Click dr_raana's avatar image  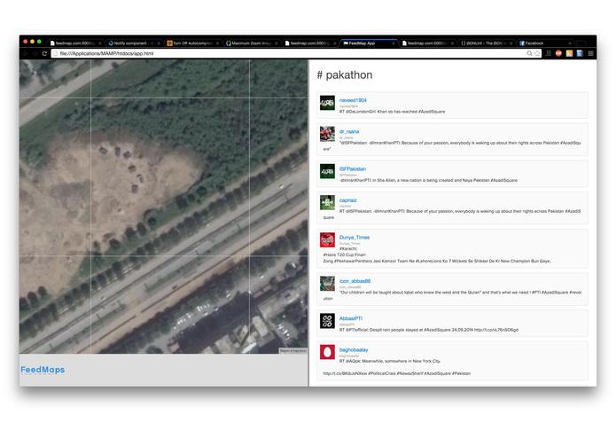[327, 134]
